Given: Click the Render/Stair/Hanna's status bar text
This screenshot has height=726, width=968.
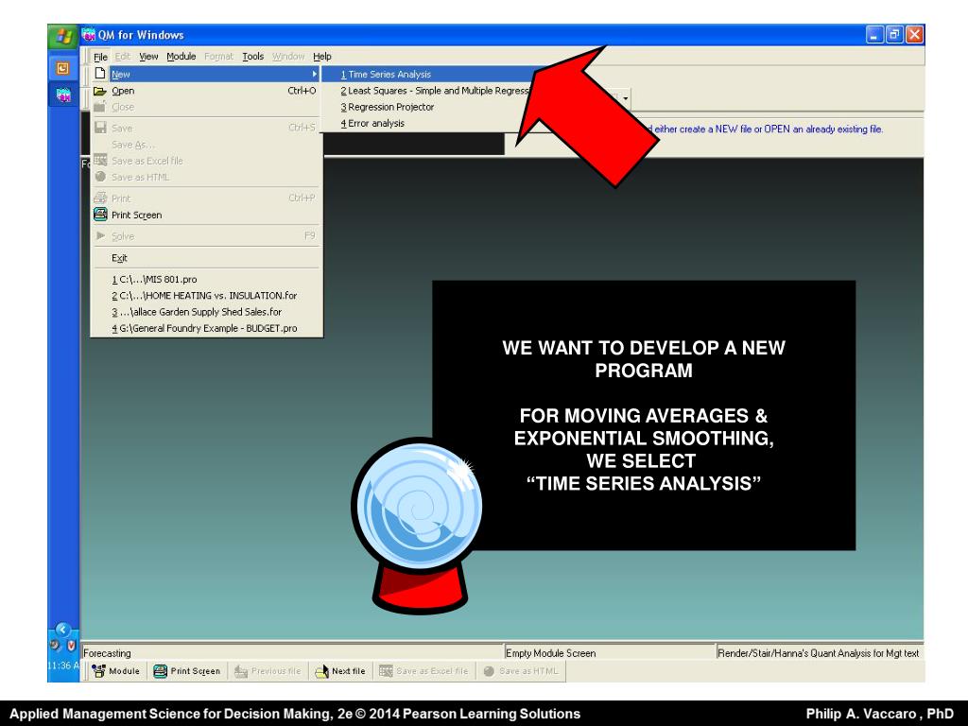Looking at the screenshot, I should [818, 653].
